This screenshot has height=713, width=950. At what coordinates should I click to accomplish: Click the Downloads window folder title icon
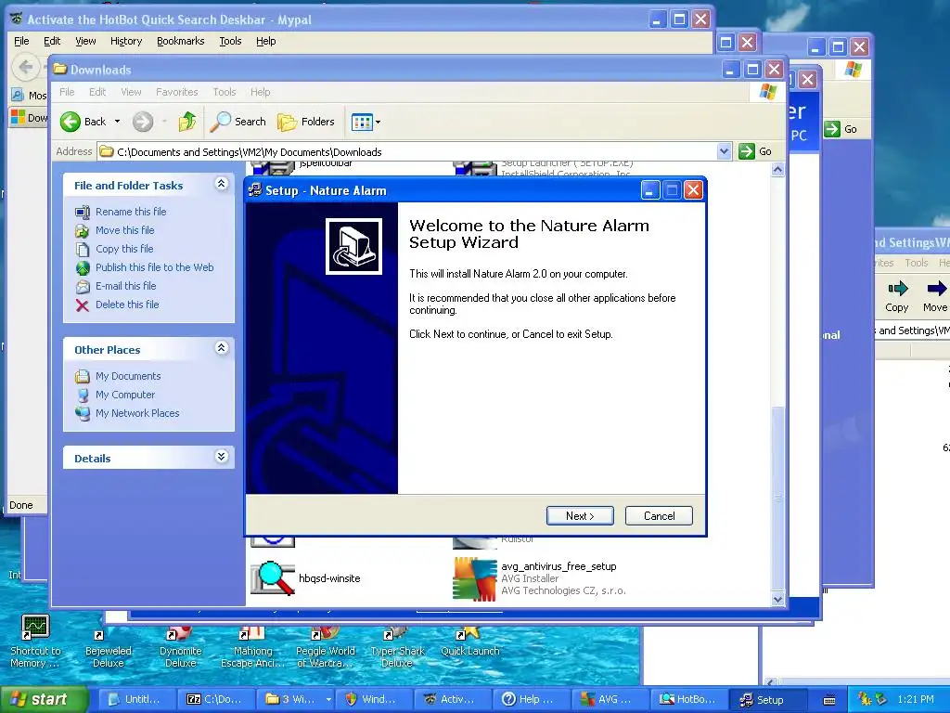(x=59, y=69)
